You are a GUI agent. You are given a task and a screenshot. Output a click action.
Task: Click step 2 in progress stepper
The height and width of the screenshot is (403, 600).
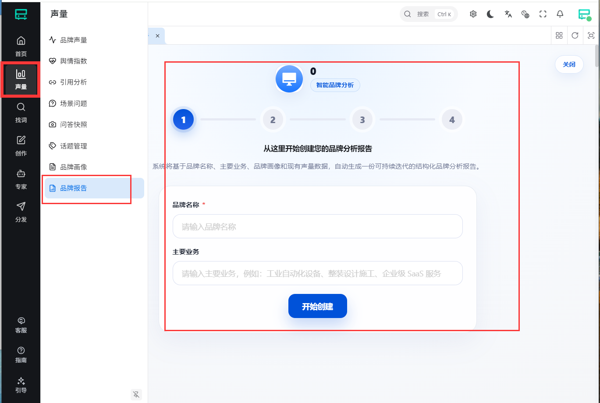pyautogui.click(x=273, y=120)
